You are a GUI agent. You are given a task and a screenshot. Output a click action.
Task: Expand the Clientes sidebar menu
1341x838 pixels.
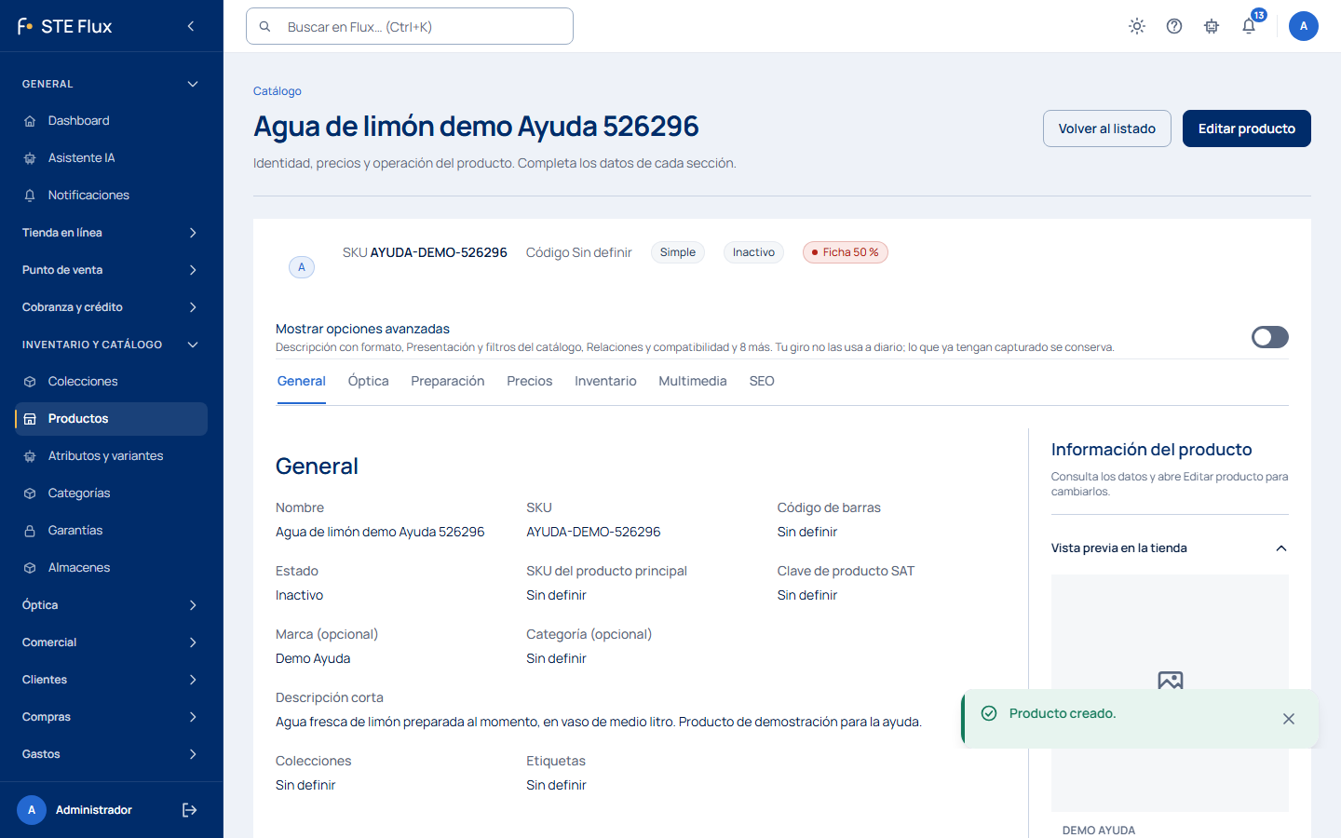click(x=112, y=680)
